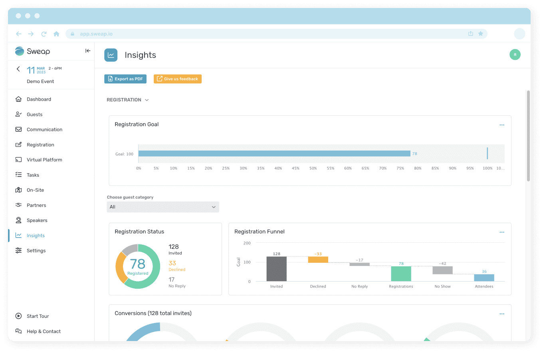The width and height of the screenshot is (543, 353).
Task: Collapse the sidebar with the arrow icon
Action: click(x=88, y=51)
